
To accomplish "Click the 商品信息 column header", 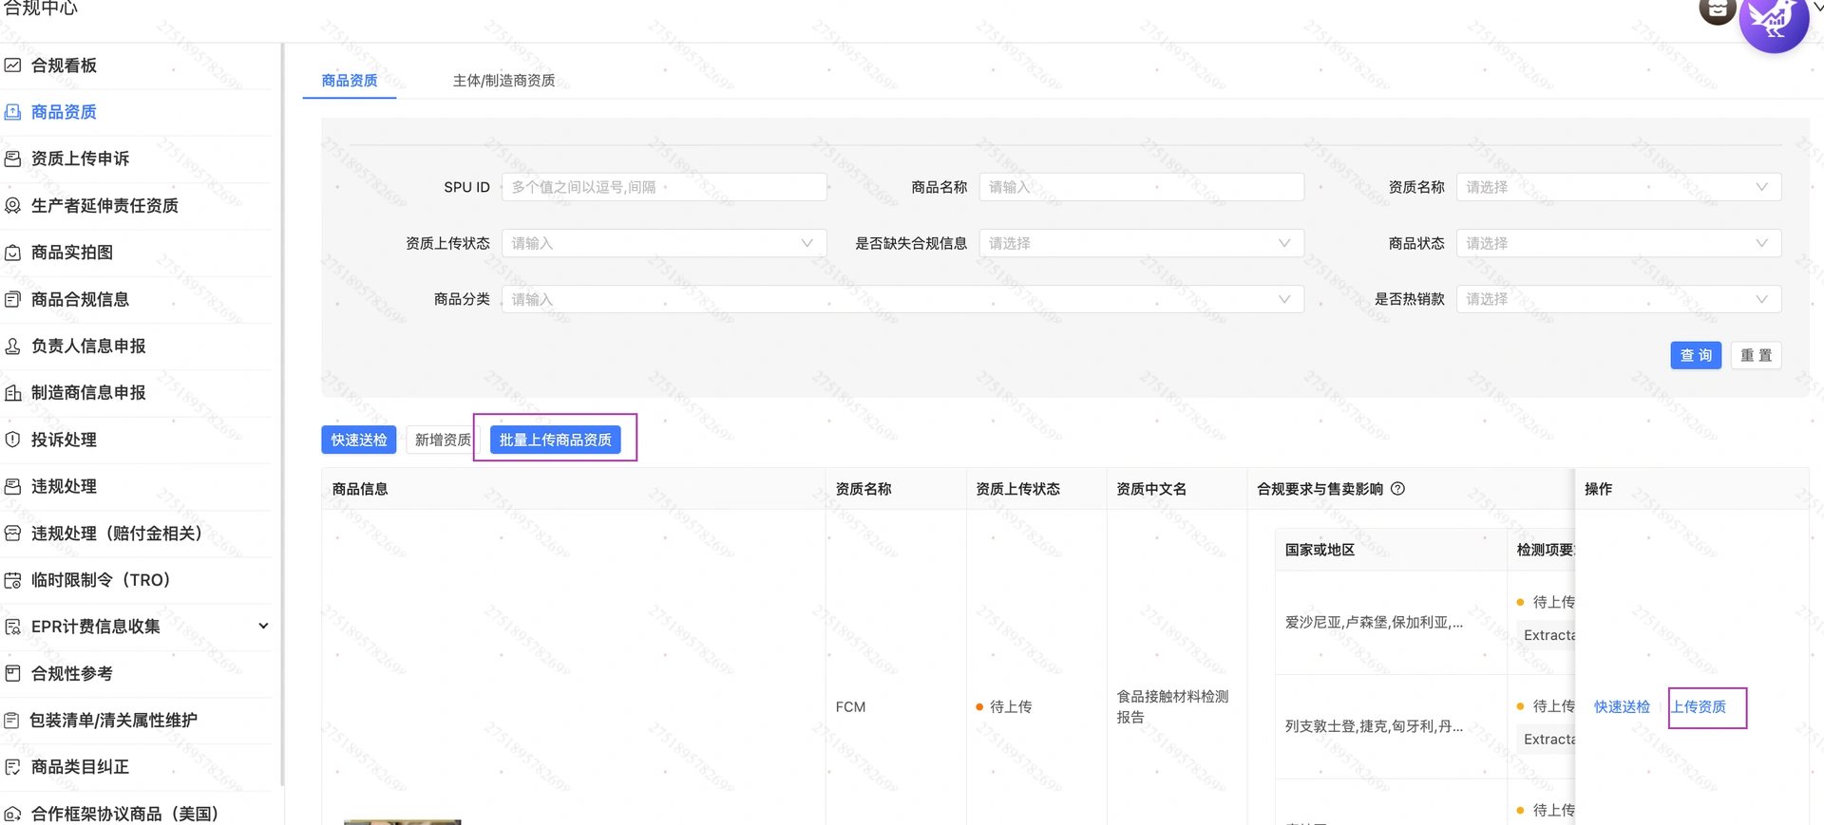I will (360, 489).
